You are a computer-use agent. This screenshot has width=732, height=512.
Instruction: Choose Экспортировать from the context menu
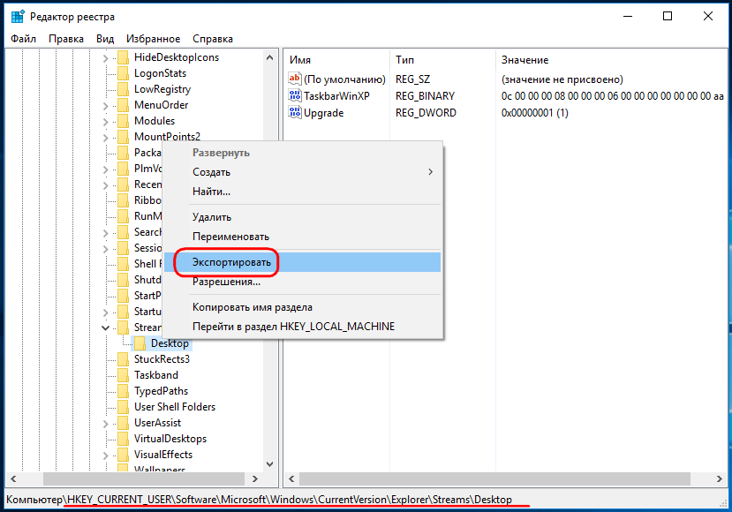(302, 262)
